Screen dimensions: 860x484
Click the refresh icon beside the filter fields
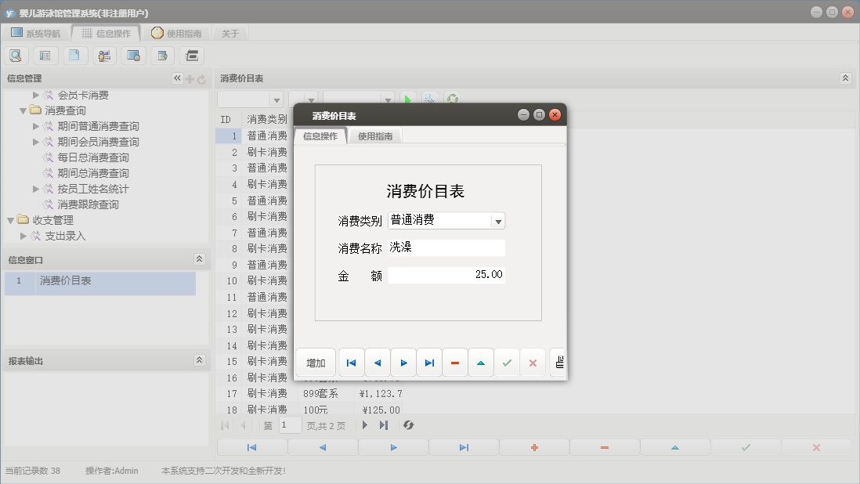point(452,99)
